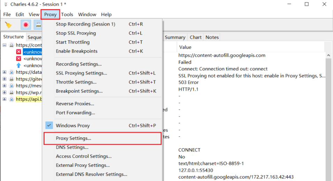Open Recording Settings...
This screenshot has height=181, width=333.
[102, 64]
